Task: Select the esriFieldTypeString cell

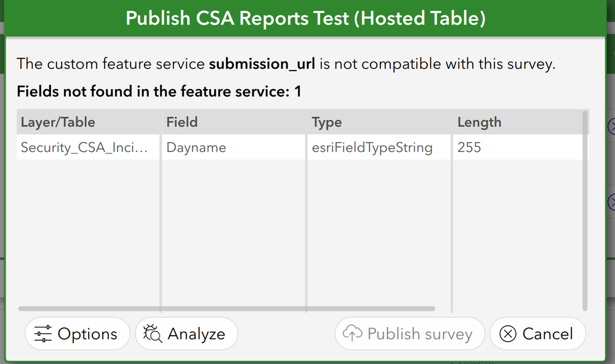Action: pos(372,148)
